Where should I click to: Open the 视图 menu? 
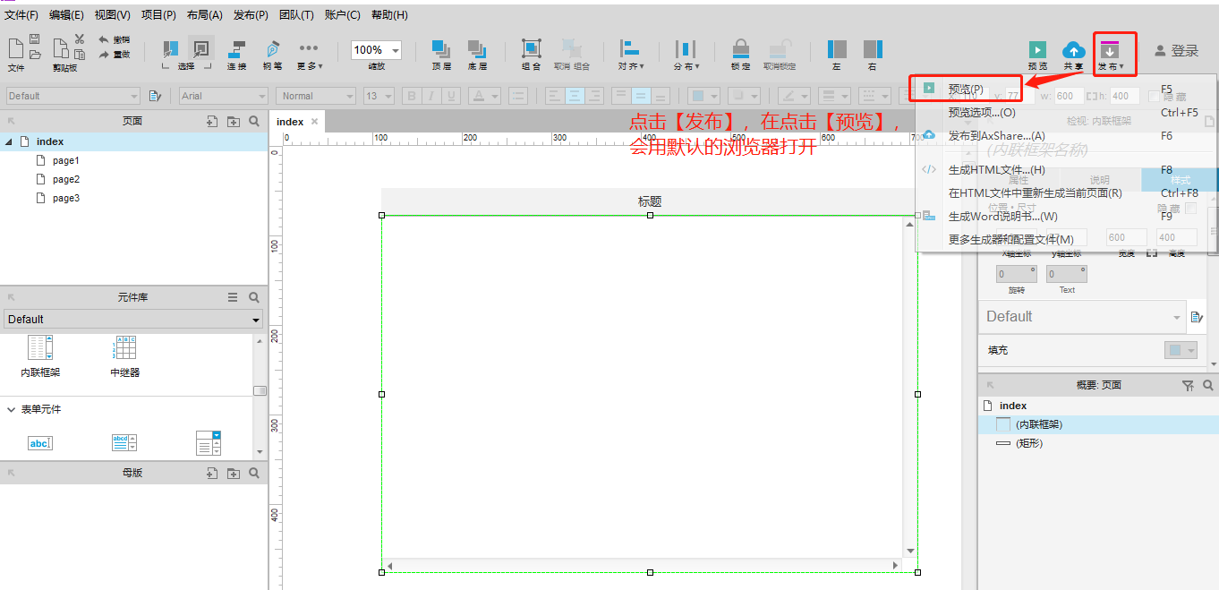(112, 15)
